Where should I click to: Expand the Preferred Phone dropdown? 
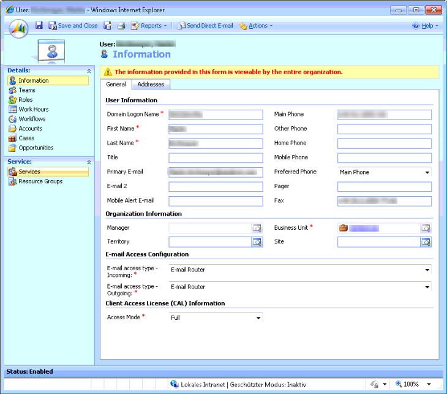[x=427, y=173]
